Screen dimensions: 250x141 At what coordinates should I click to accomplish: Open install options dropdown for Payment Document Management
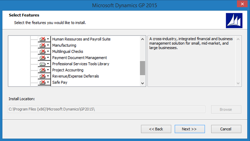coord(48,58)
